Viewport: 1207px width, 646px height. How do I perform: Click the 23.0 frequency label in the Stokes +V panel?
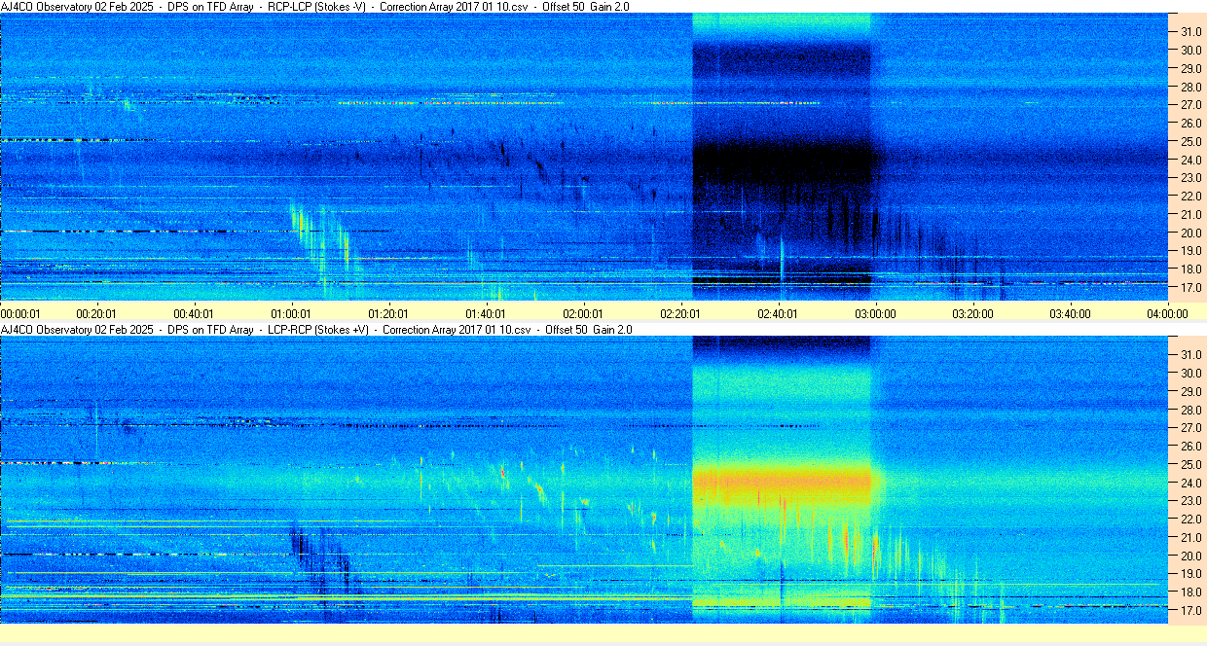(1190, 501)
